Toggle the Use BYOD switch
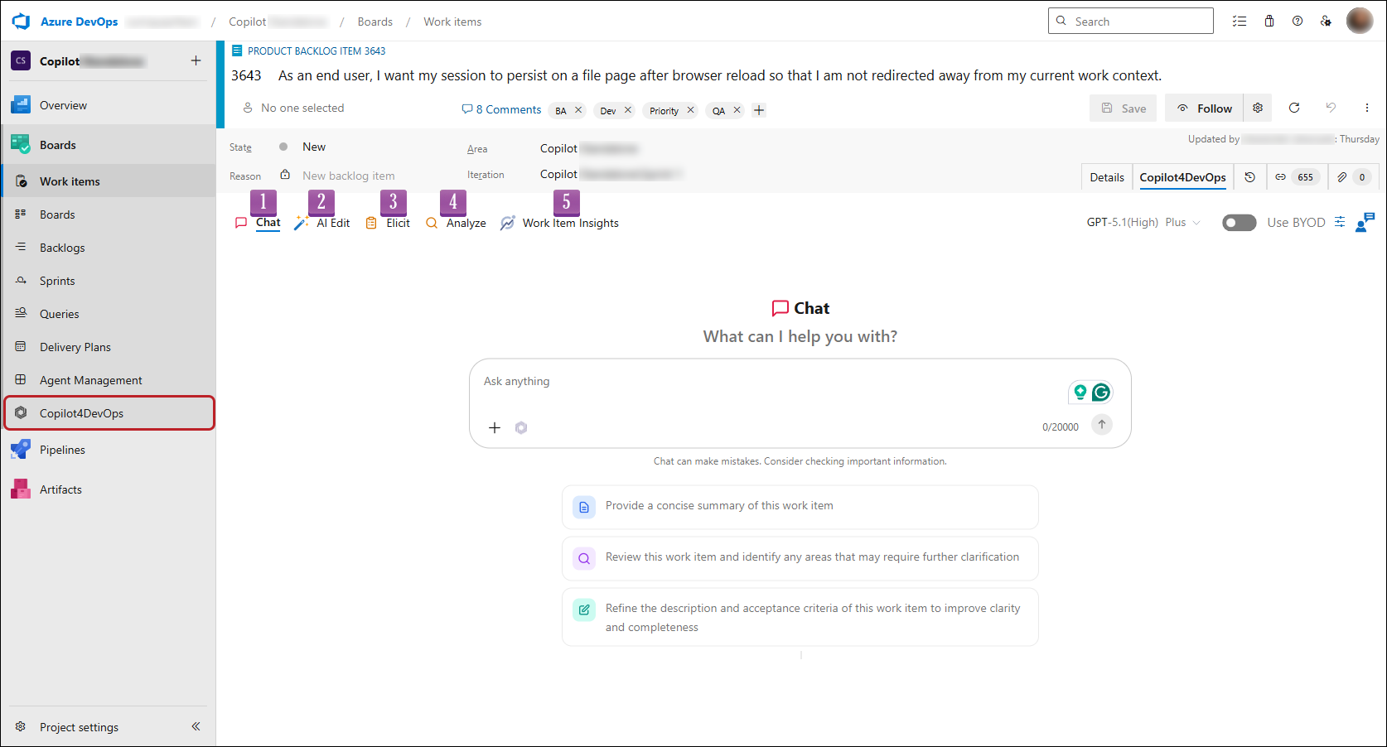The width and height of the screenshot is (1387, 747). click(x=1240, y=223)
